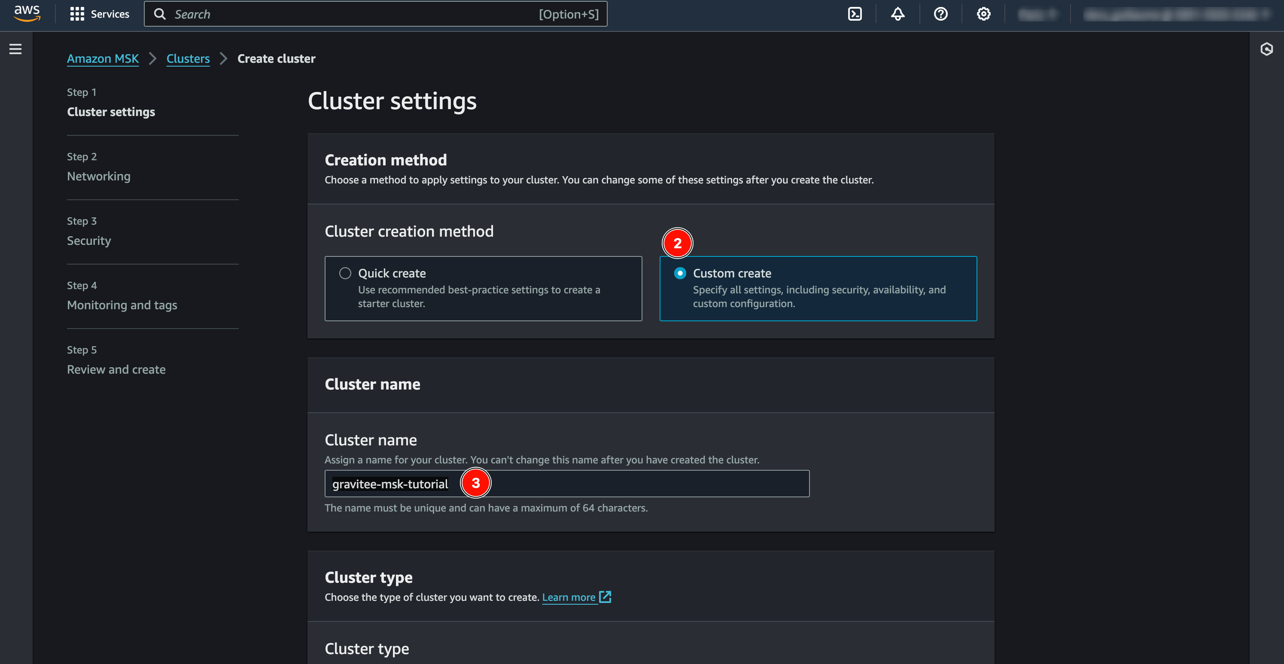Screen dimensions: 1284x664
Task: Click the external link icon beside Learn more
Action: click(605, 597)
